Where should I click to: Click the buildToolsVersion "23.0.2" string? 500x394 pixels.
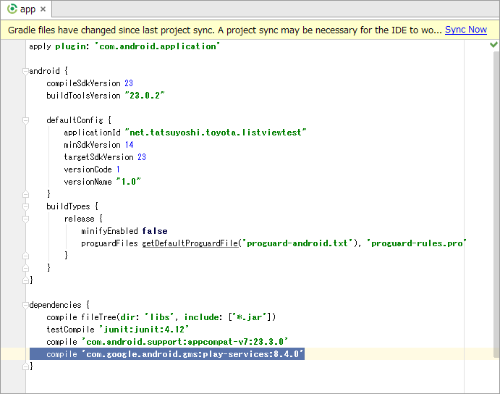tap(145, 95)
